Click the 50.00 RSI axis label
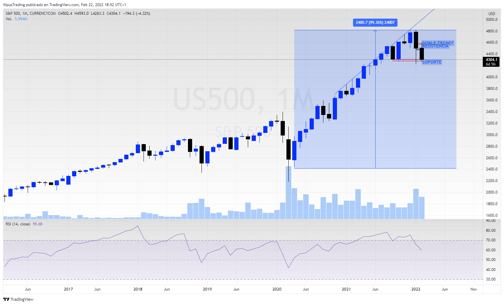This screenshot has height=305, width=504. pyautogui.click(x=491, y=260)
